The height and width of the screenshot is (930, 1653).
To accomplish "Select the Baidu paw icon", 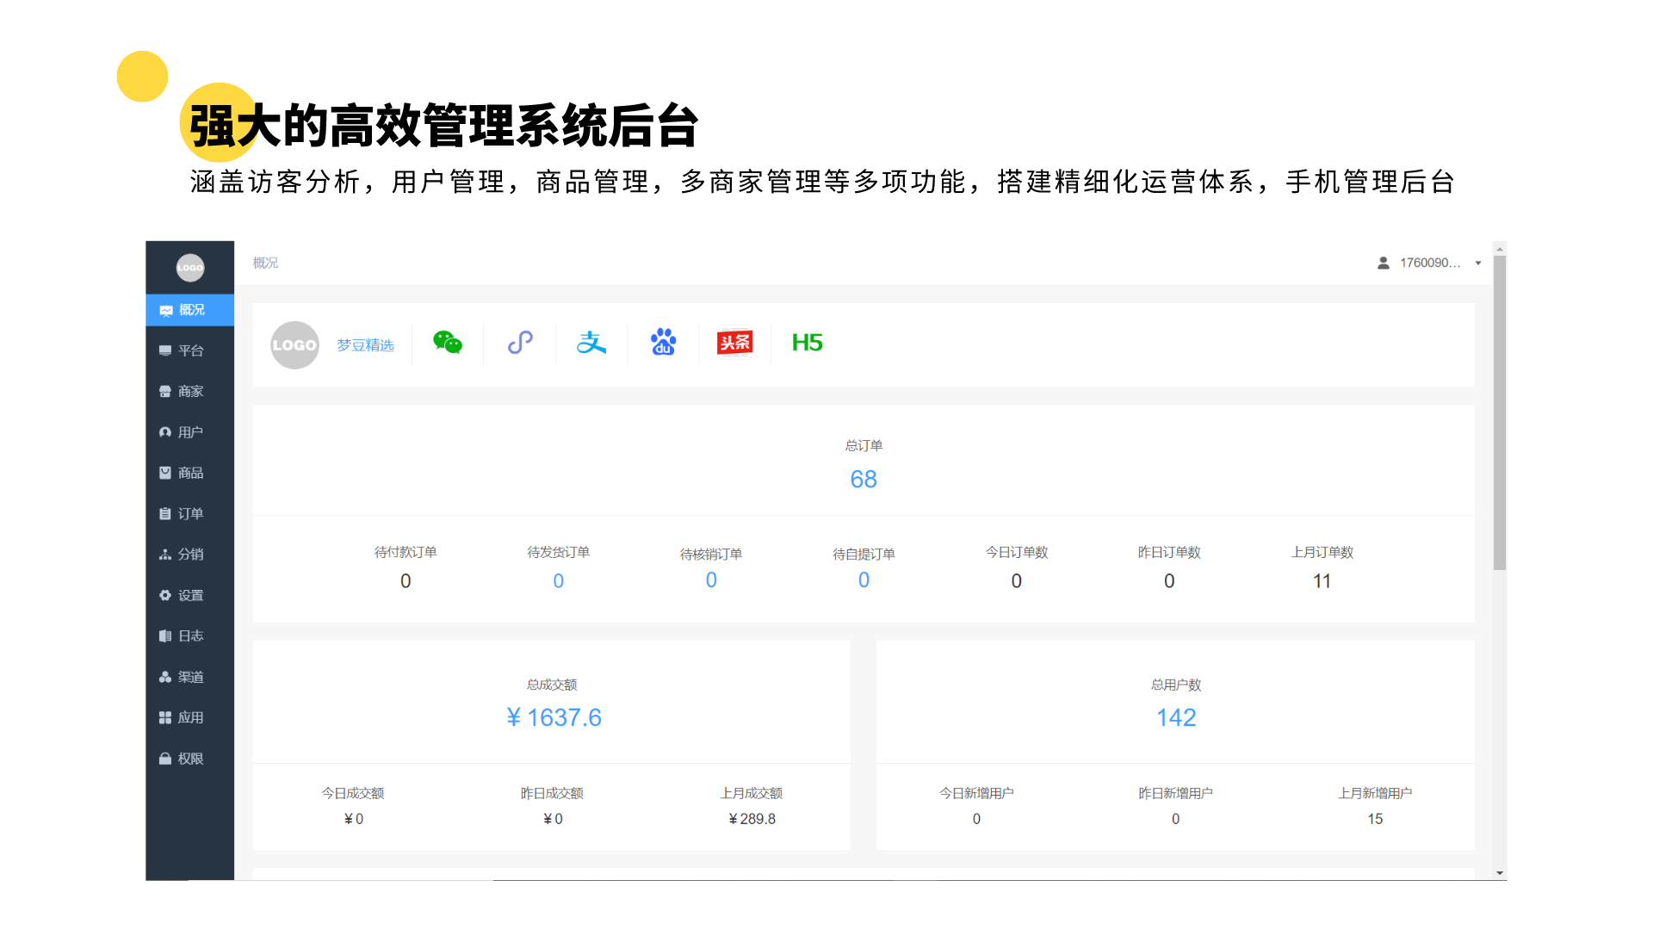I will click(663, 343).
